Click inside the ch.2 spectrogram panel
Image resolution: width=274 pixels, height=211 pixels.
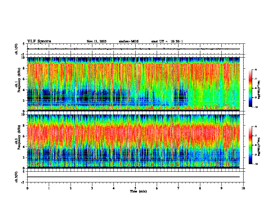click(134, 141)
